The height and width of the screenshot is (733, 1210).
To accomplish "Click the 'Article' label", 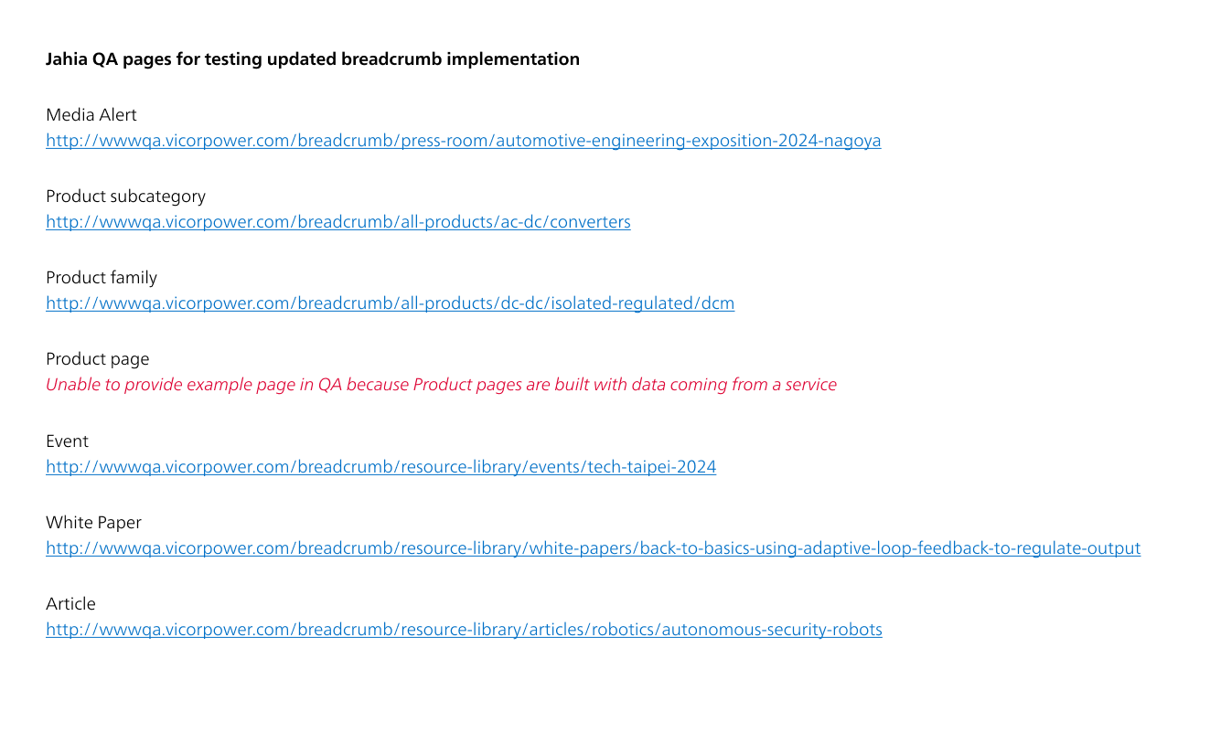I will pyautogui.click(x=71, y=604).
